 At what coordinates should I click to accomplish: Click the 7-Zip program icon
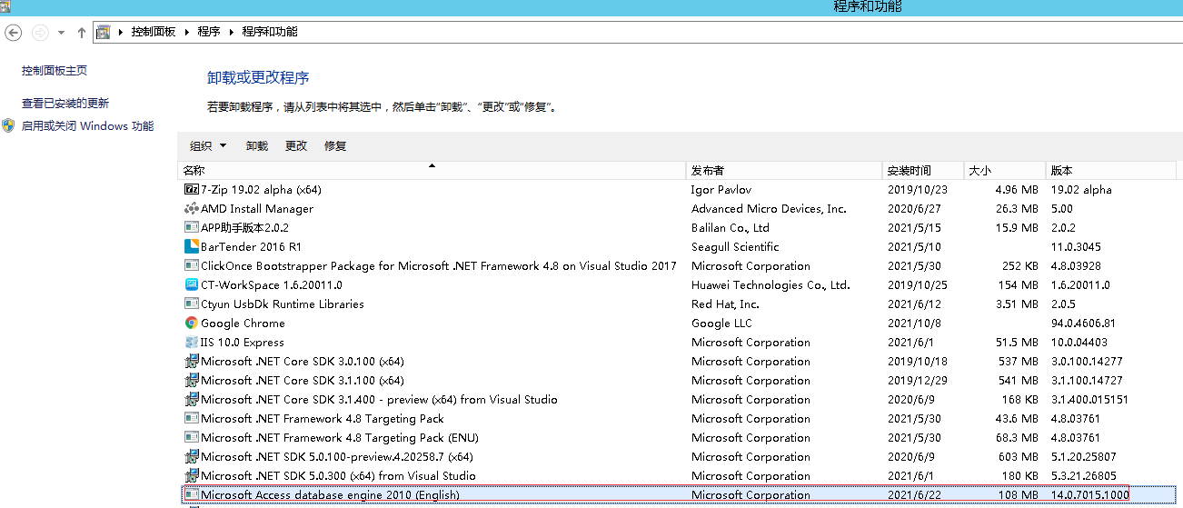[x=191, y=190]
